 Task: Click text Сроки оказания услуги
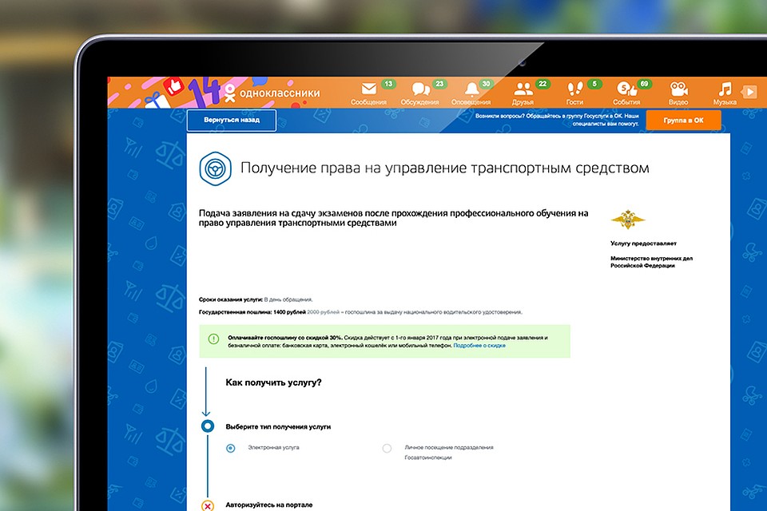(x=231, y=299)
